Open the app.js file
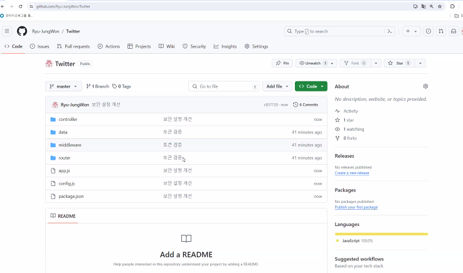The width and height of the screenshot is (463, 273). 64,171
